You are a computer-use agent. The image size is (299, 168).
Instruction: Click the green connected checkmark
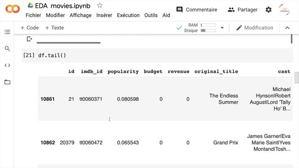[179, 28]
